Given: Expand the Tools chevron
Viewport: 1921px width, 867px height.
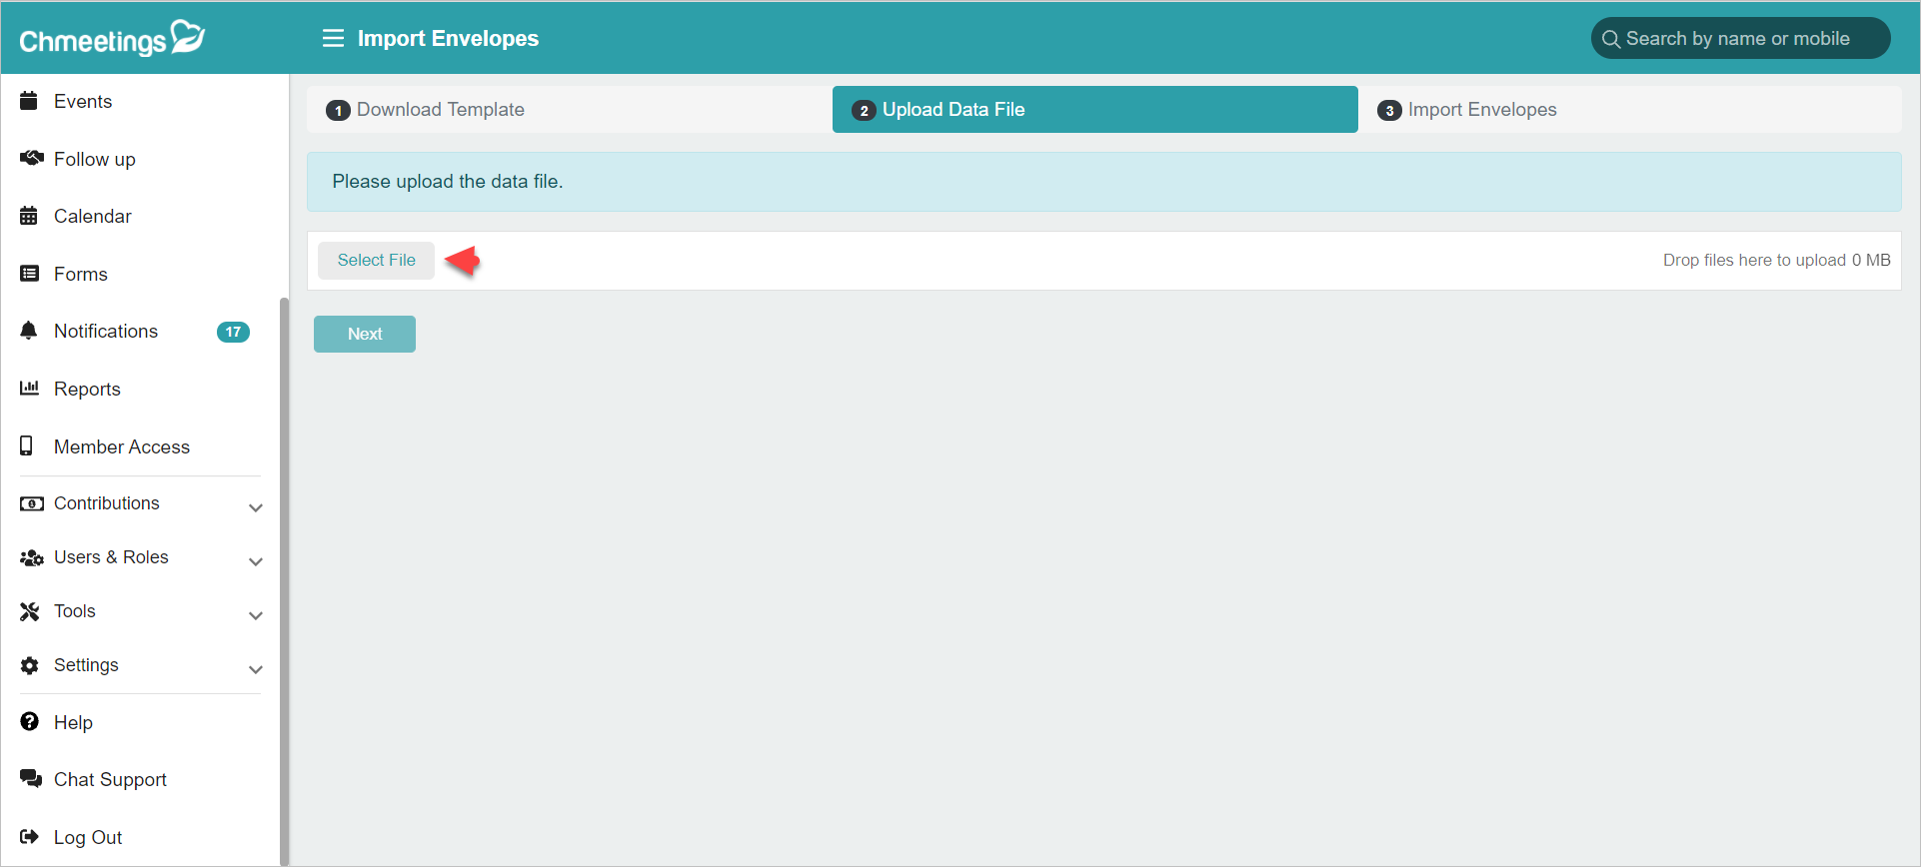Looking at the screenshot, I should (256, 615).
